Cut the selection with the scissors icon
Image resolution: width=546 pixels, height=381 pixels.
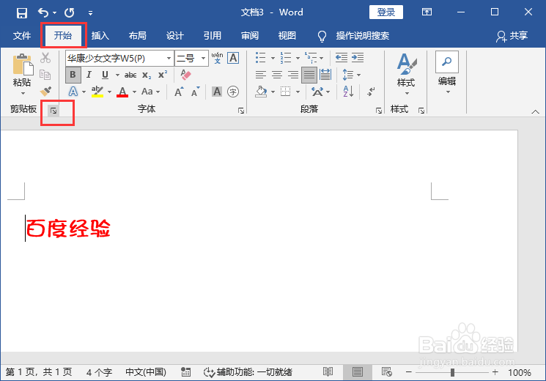[x=45, y=58]
